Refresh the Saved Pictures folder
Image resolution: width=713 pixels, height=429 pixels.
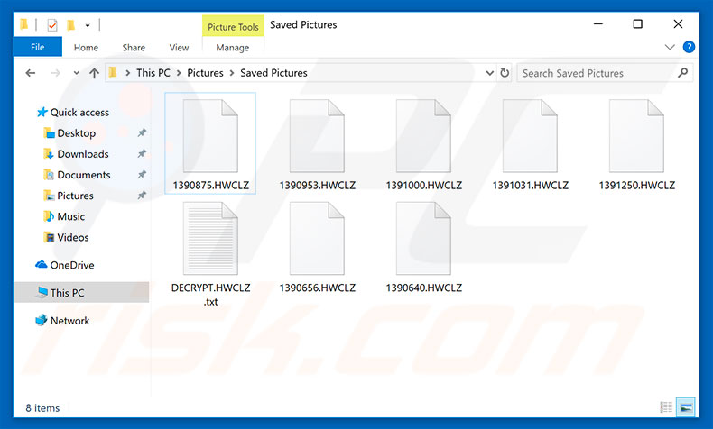click(505, 73)
